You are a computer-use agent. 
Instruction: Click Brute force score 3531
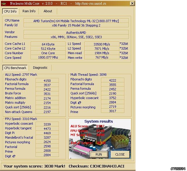pyautogui.click(x=47, y=94)
